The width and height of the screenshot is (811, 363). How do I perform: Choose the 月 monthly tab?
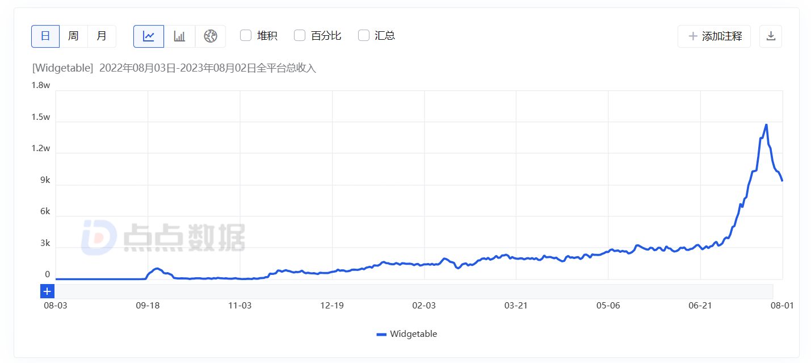tap(102, 36)
